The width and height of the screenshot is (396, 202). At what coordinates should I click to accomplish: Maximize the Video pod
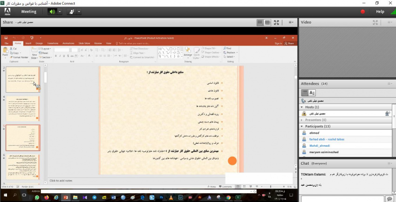coord(376,22)
